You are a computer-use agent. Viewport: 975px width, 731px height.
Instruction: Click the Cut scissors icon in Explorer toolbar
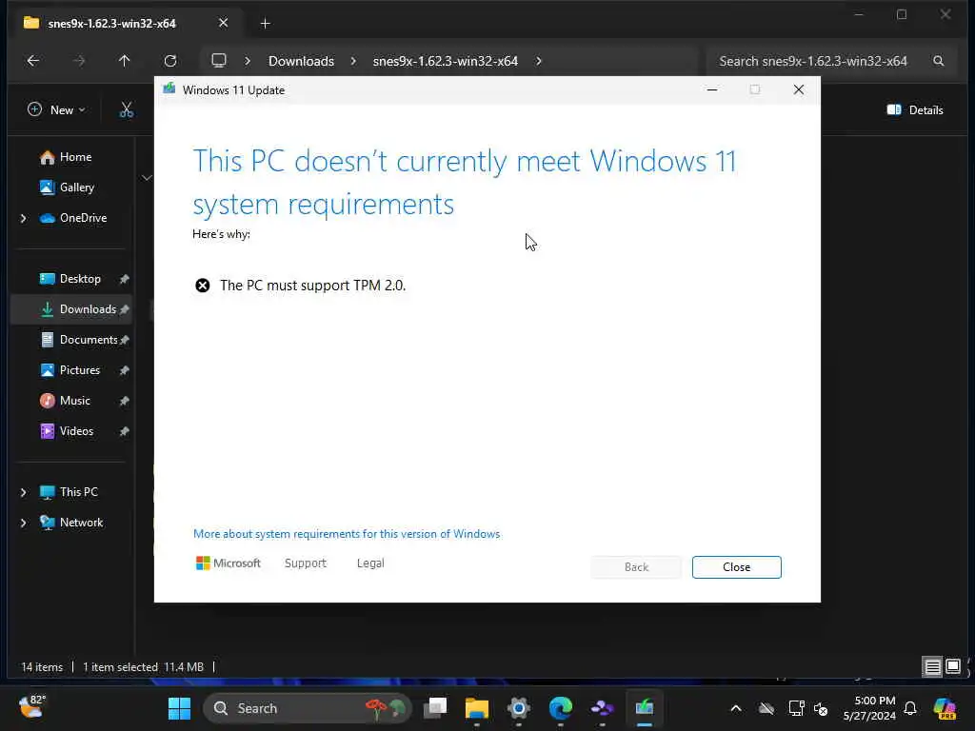127,110
